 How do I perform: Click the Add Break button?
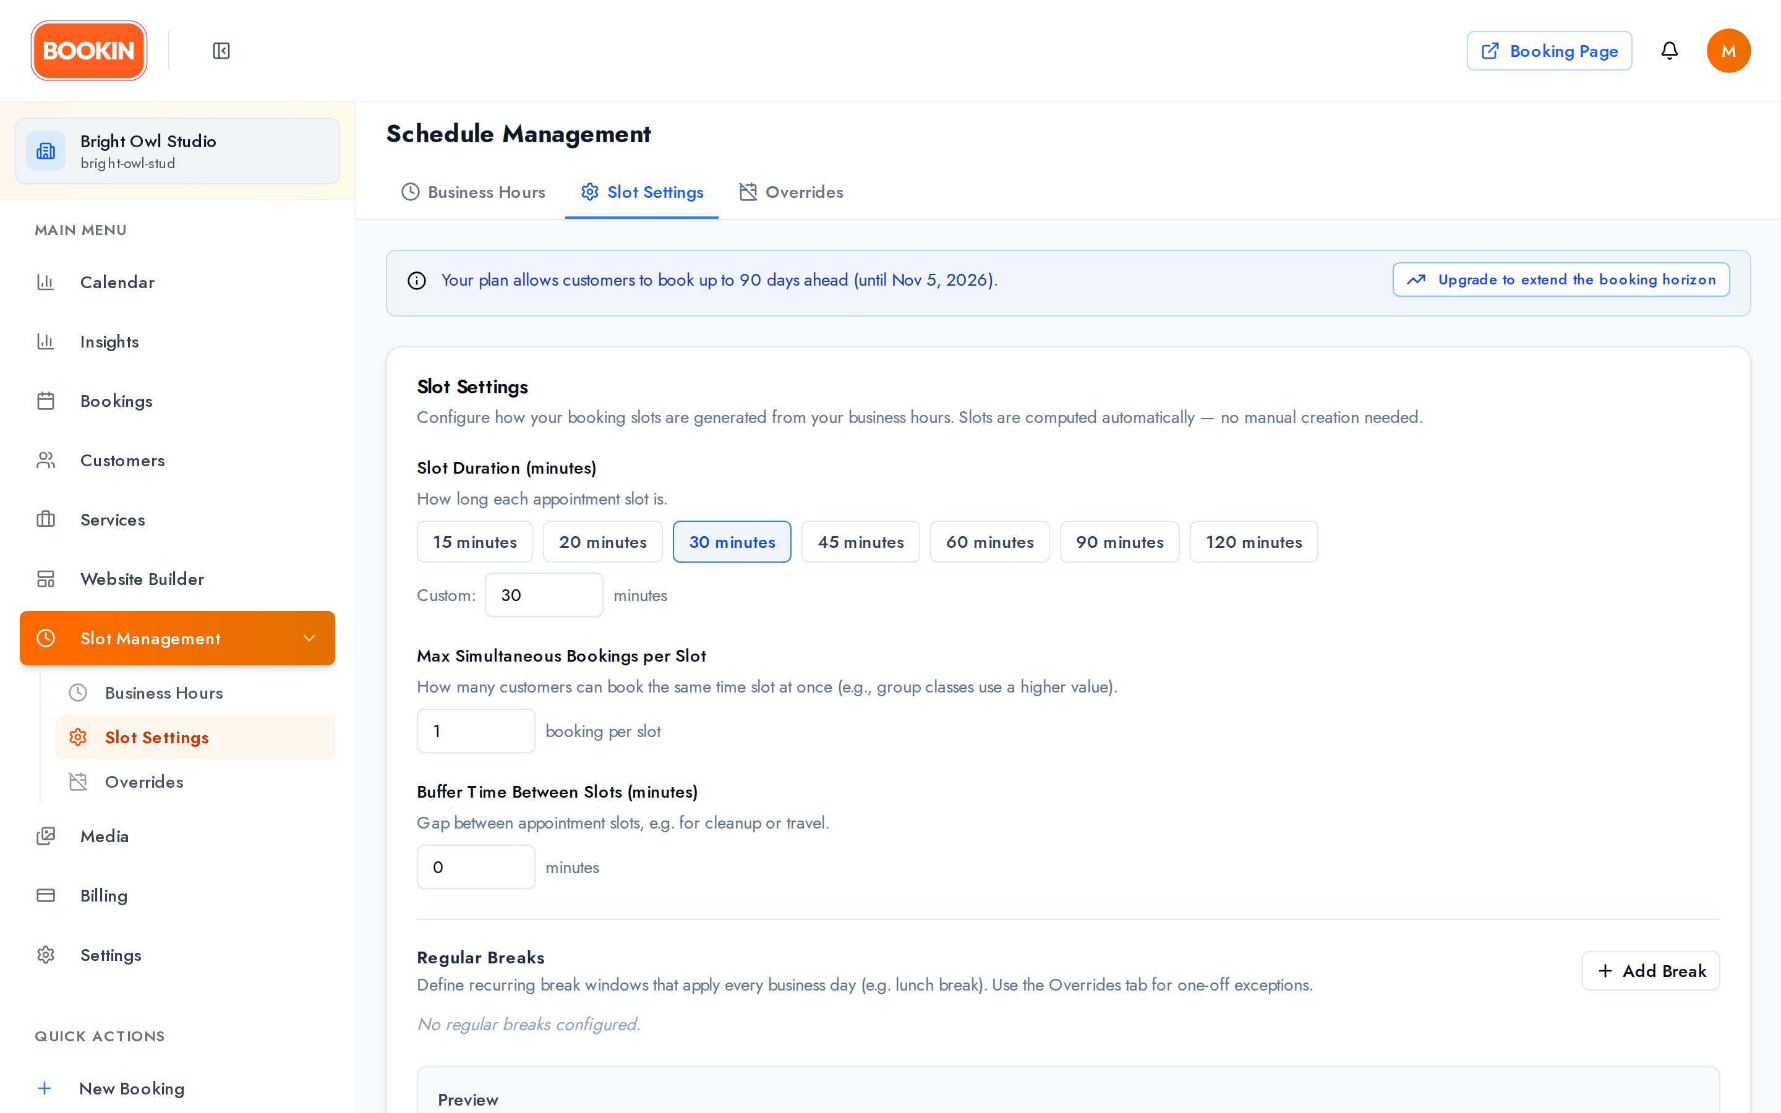pos(1651,971)
